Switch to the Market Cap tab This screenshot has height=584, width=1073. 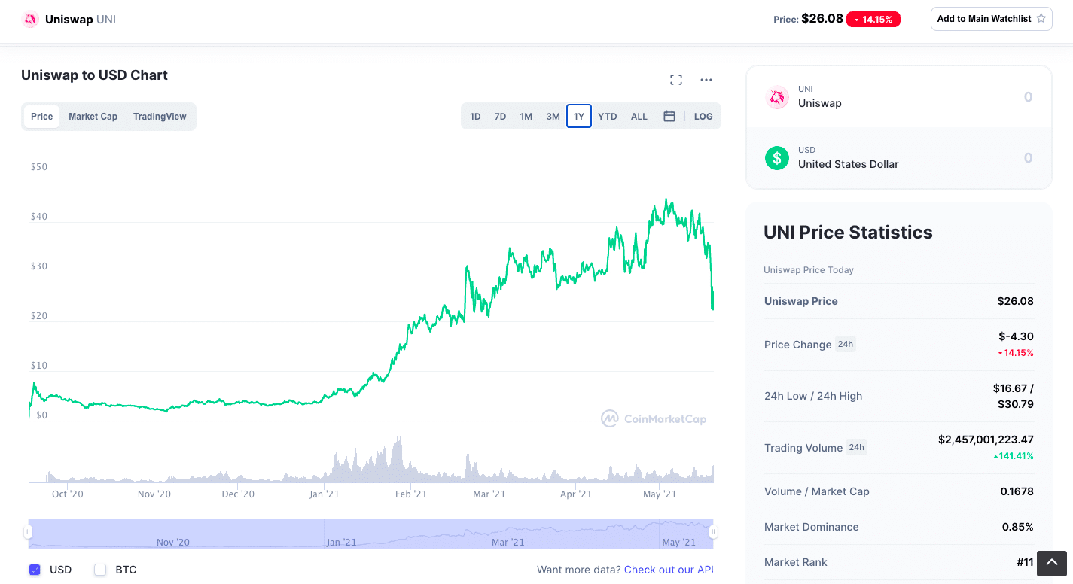93,117
